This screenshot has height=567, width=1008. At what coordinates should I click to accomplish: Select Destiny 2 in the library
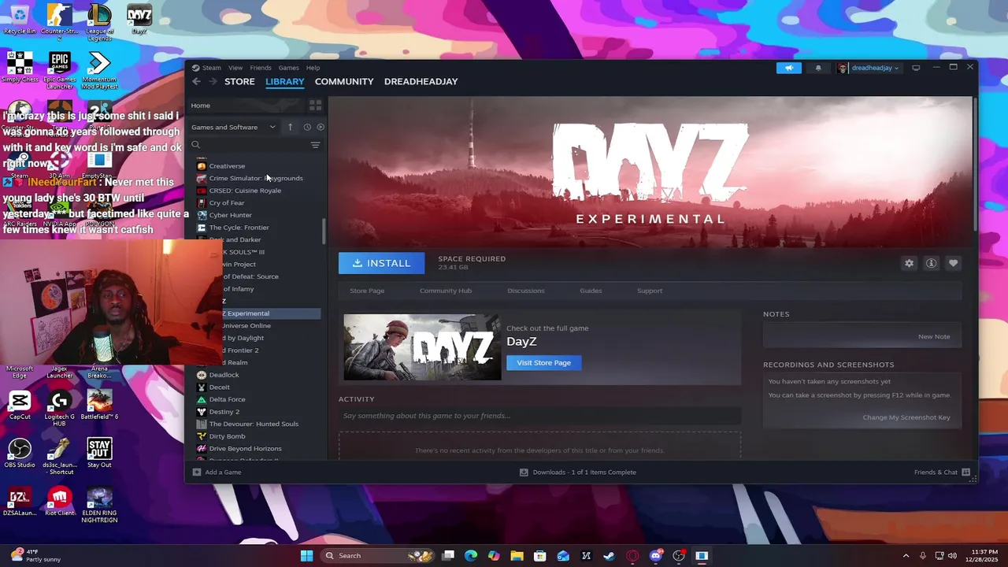224,412
